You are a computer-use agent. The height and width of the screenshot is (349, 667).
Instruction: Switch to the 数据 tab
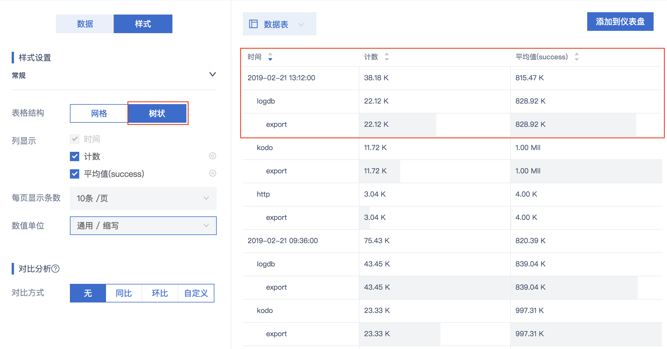tap(85, 24)
